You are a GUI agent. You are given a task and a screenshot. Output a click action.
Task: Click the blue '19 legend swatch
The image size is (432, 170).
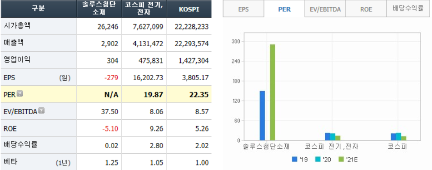pyautogui.click(x=294, y=159)
